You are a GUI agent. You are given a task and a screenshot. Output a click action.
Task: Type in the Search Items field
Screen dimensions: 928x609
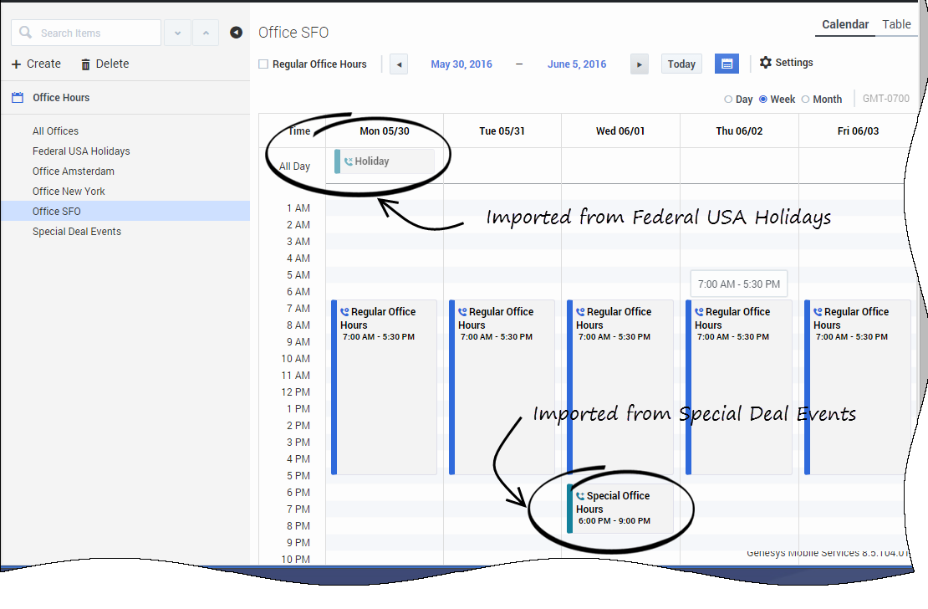click(86, 33)
